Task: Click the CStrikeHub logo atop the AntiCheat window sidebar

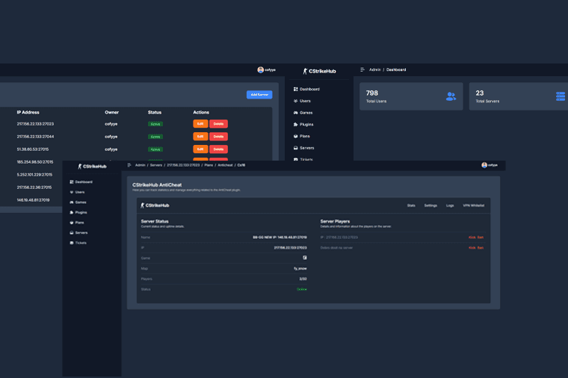Action: (92, 167)
